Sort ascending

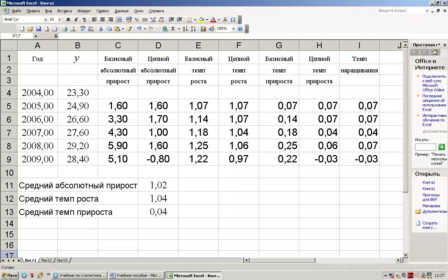pos(185,29)
